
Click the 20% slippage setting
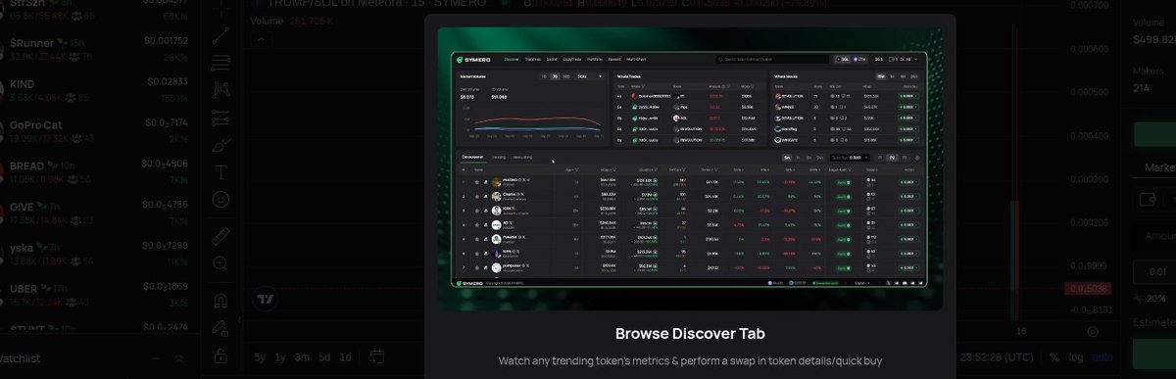[1155, 298]
